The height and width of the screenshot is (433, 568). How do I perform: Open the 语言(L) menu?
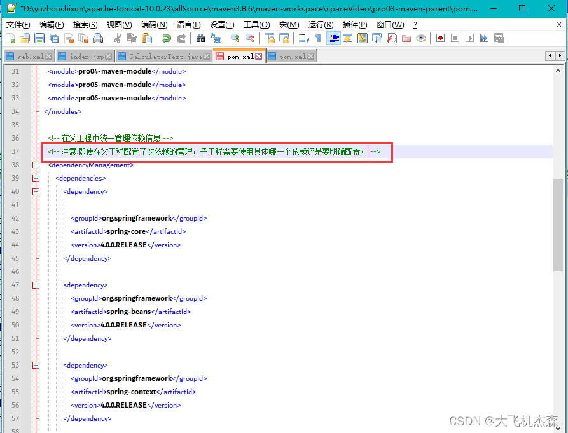point(188,25)
